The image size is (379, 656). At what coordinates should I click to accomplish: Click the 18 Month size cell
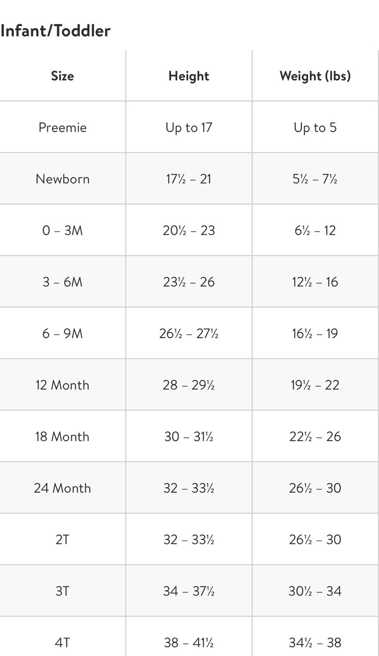(62, 436)
